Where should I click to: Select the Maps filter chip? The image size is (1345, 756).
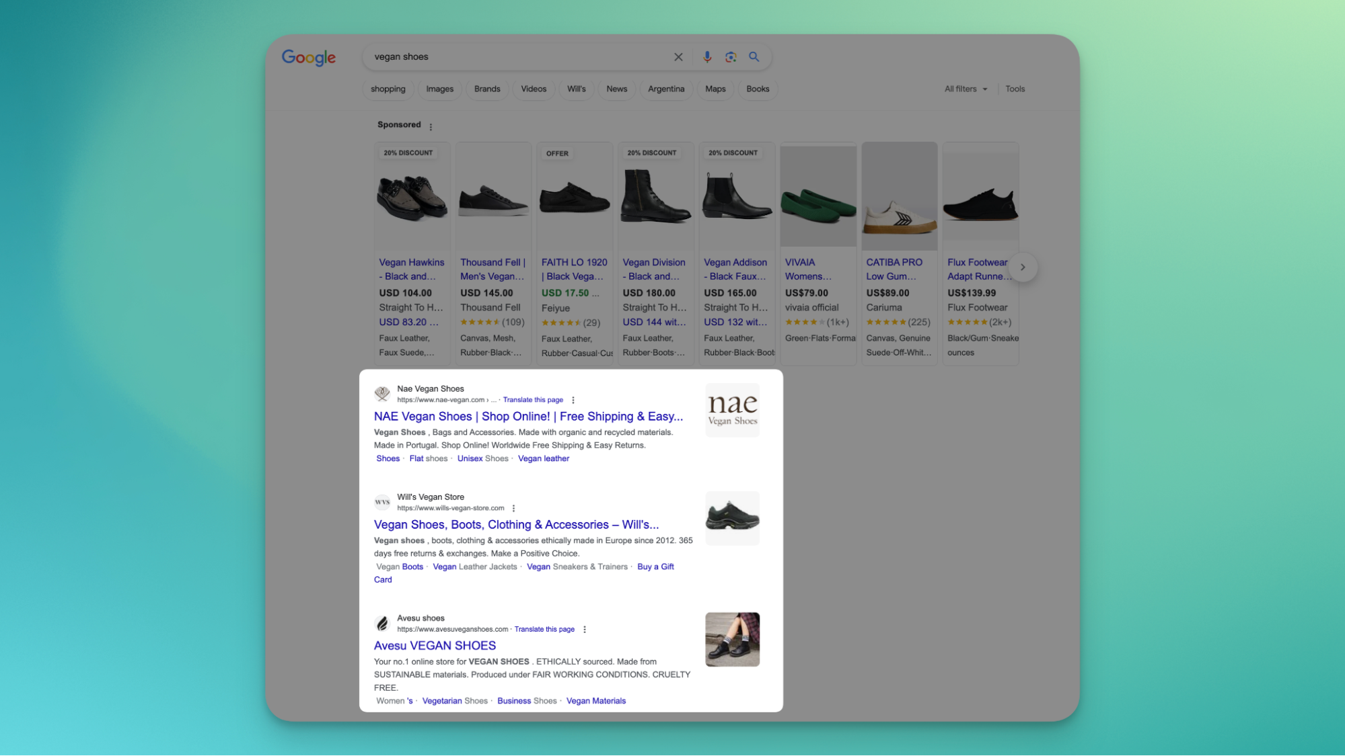coord(715,89)
